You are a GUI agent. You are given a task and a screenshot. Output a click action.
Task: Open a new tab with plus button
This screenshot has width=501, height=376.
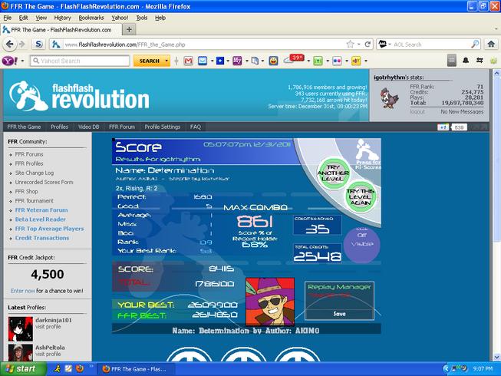click(x=129, y=30)
